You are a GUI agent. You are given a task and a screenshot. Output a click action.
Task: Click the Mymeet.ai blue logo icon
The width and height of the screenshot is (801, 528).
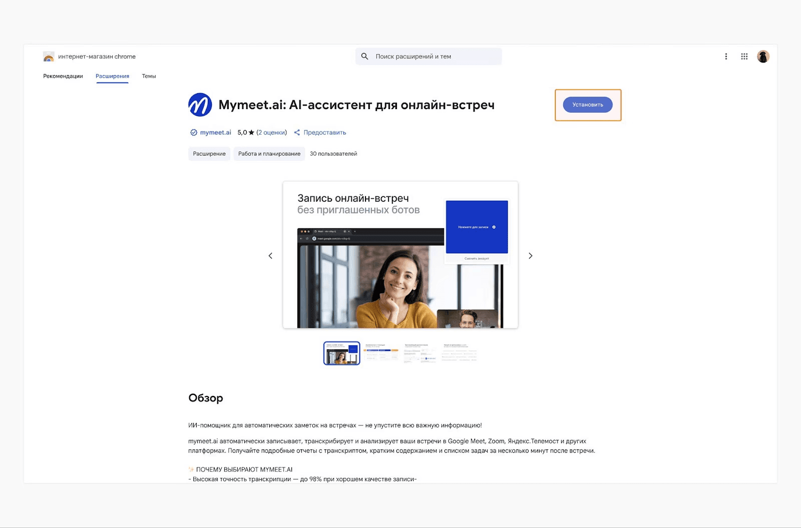point(200,105)
